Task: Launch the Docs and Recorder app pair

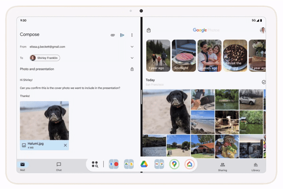Action: pyautogui.click(x=114, y=164)
